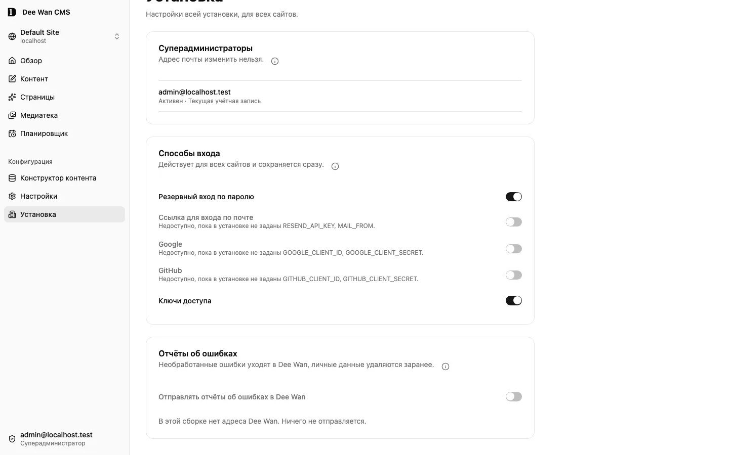Show the info tooltip for Способы входа

(335, 166)
